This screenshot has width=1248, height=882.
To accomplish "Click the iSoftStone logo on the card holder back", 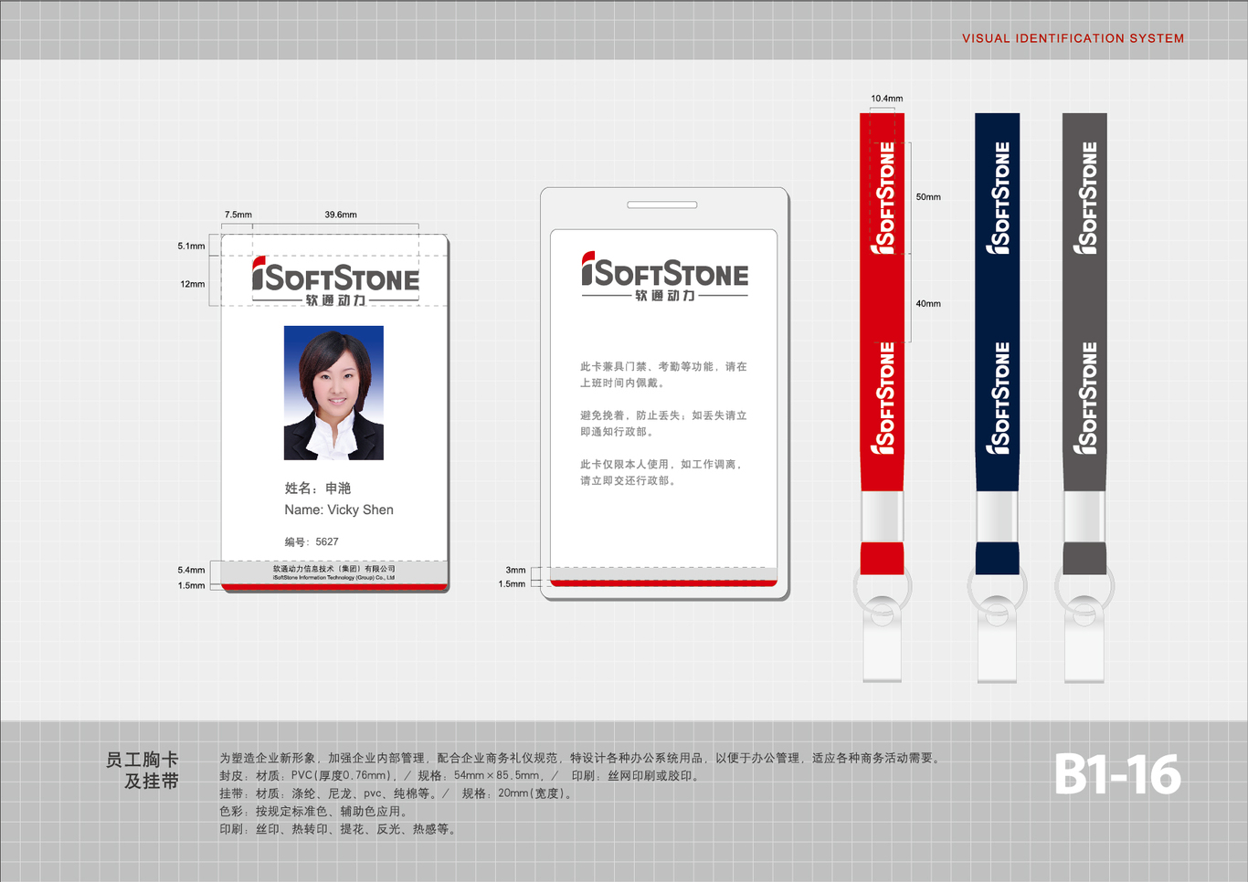I will click(x=664, y=277).
